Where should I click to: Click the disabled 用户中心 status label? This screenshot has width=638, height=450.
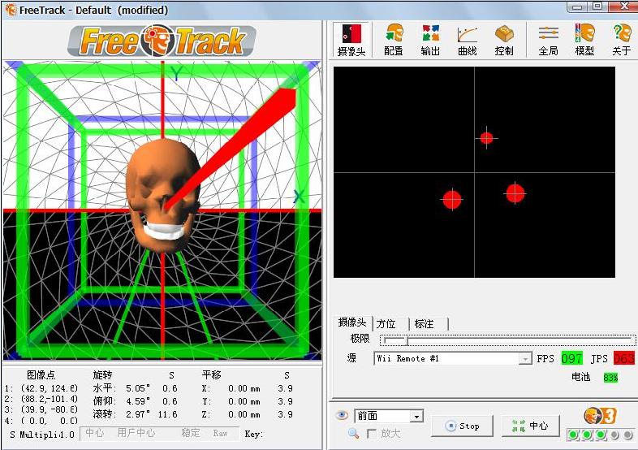pos(136,432)
